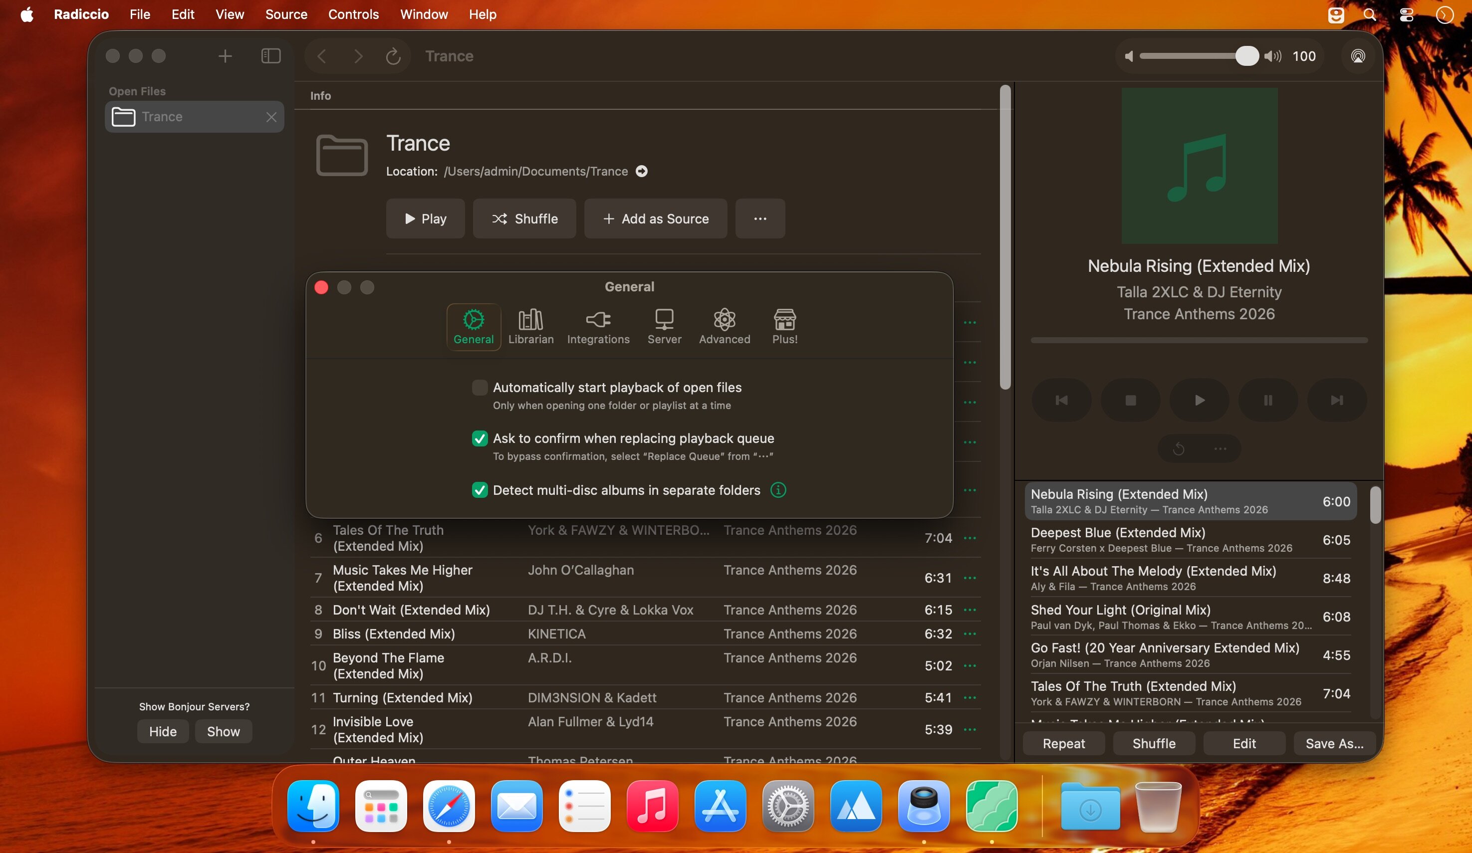
Task: Click the album artwork thumbnail
Action: coord(1199,166)
